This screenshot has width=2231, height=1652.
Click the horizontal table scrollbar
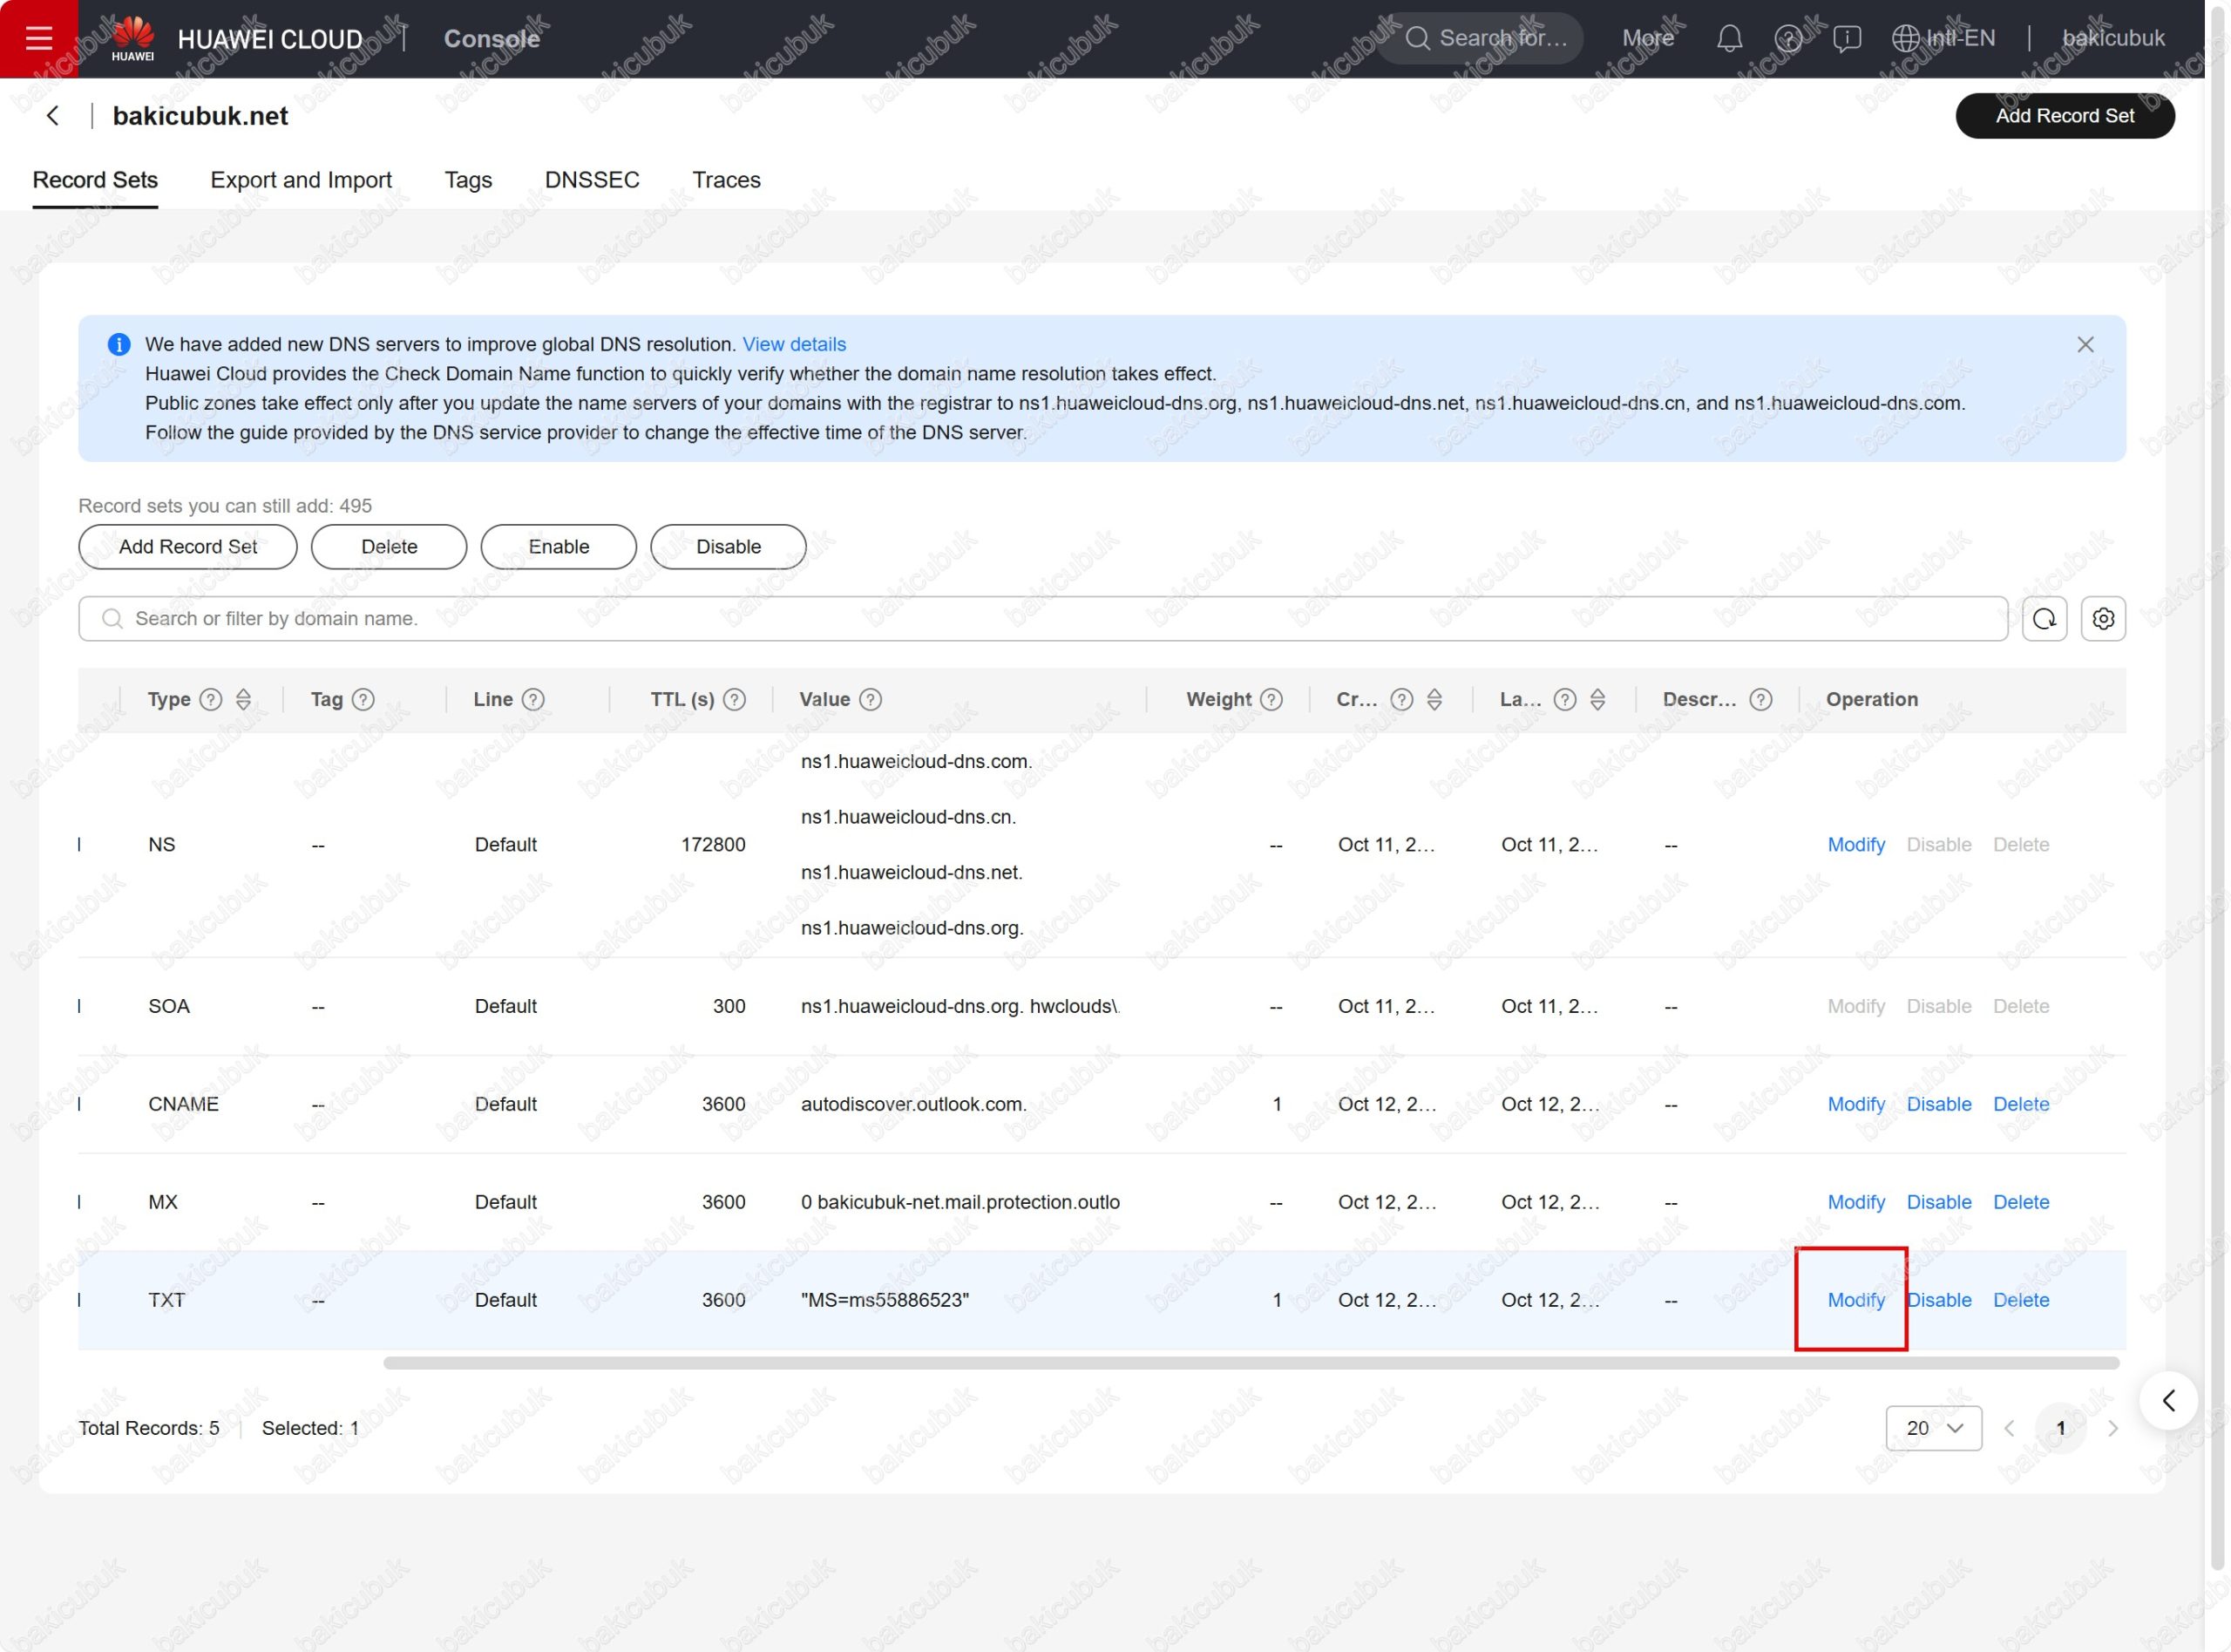pos(1250,1363)
